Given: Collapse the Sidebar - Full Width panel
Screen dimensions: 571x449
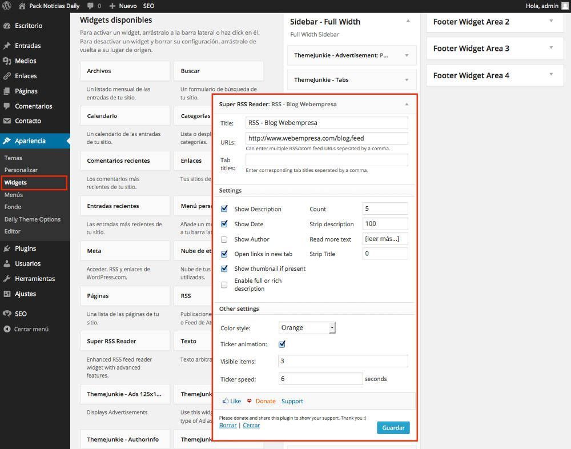Looking at the screenshot, I should click(x=408, y=21).
